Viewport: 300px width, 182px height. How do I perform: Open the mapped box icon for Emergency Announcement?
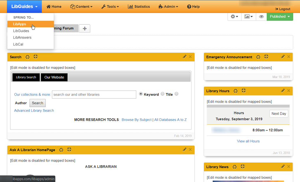(265, 57)
